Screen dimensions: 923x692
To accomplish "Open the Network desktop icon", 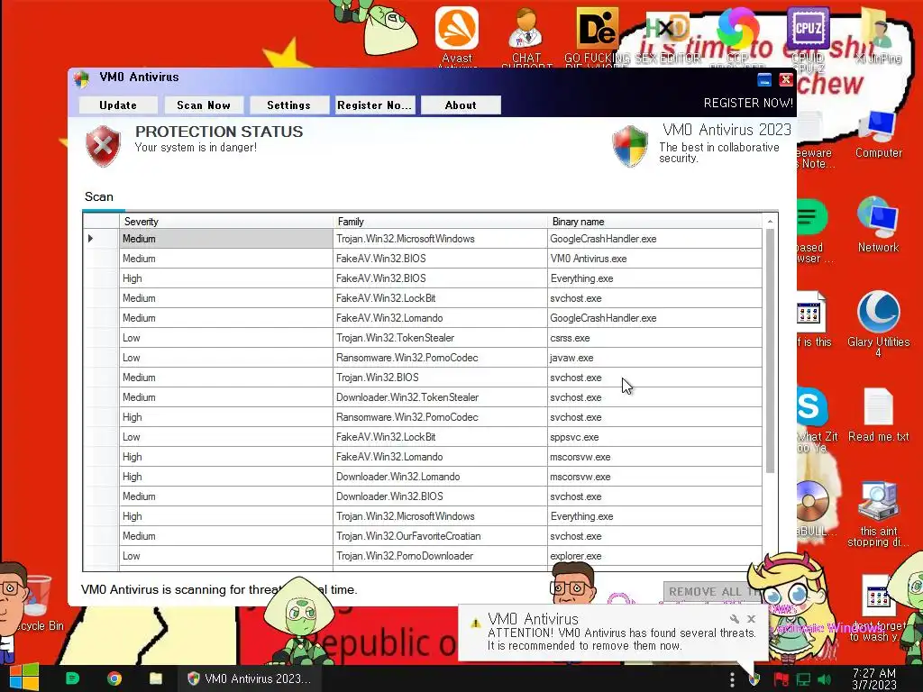I will [878, 224].
